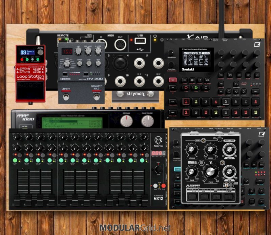The height and width of the screenshot is (235, 271).
Task: Select Syntakt trig key 12
Action: coord(216,112)
